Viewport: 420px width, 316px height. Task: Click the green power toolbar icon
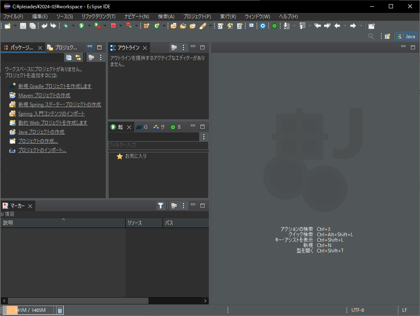(x=274, y=26)
